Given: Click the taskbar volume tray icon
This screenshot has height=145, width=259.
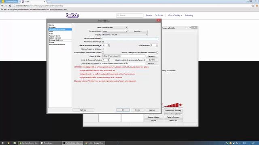Looking at the screenshot, I should [x=240, y=143].
